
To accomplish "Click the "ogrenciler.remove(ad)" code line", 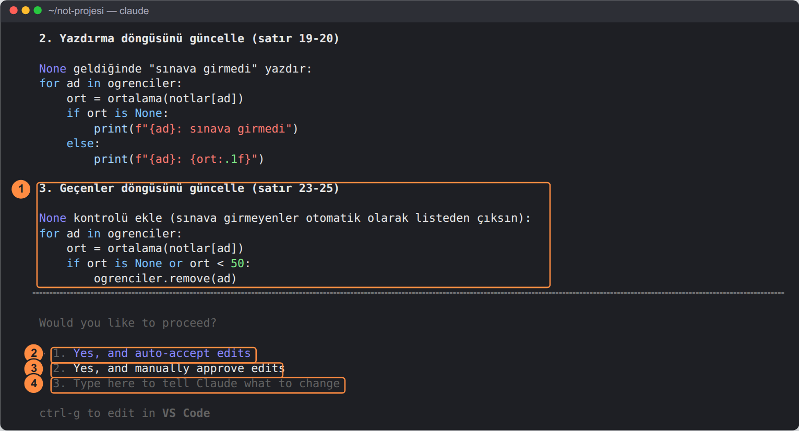I will (165, 279).
